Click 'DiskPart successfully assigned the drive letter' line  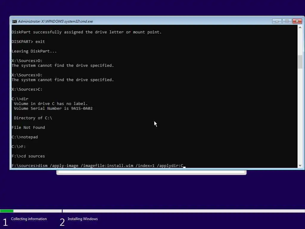point(87,32)
